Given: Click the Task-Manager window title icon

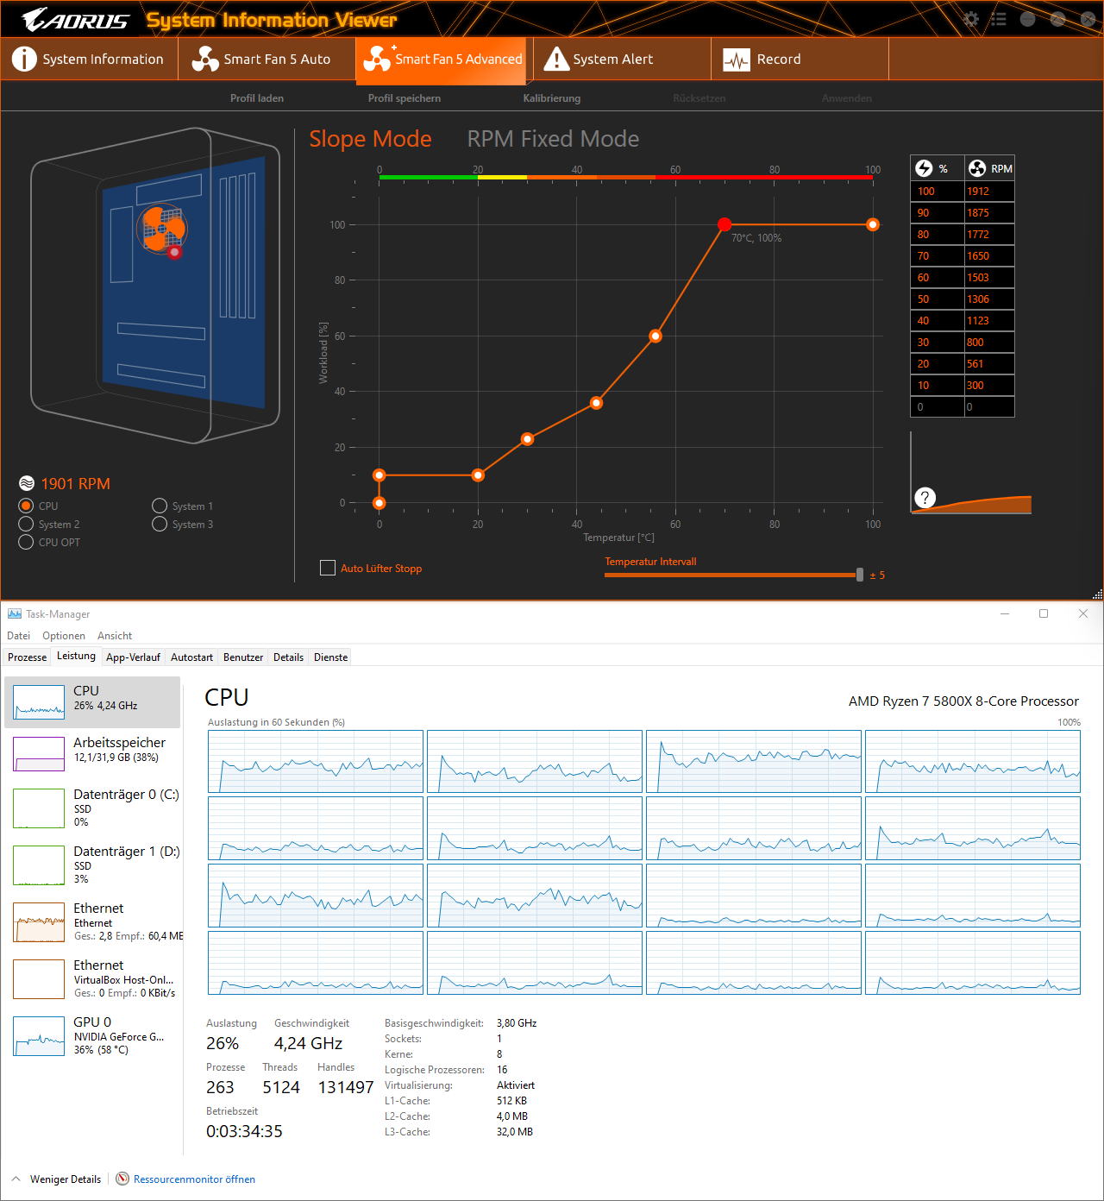Looking at the screenshot, I should coord(15,613).
